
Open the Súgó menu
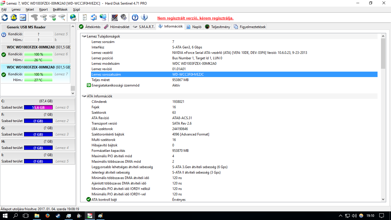pos(76,9)
